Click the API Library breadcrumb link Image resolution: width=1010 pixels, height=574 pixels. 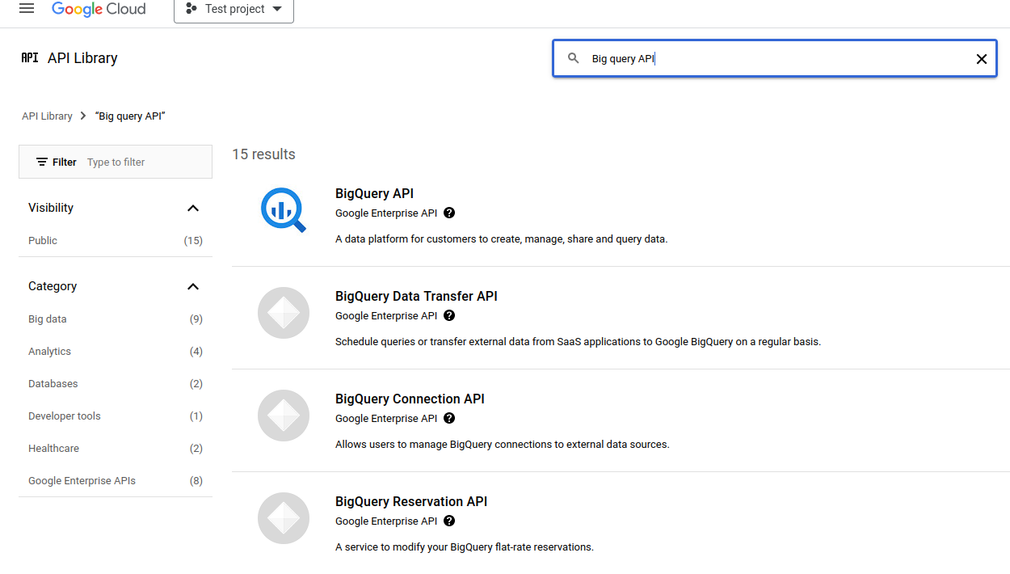point(47,116)
